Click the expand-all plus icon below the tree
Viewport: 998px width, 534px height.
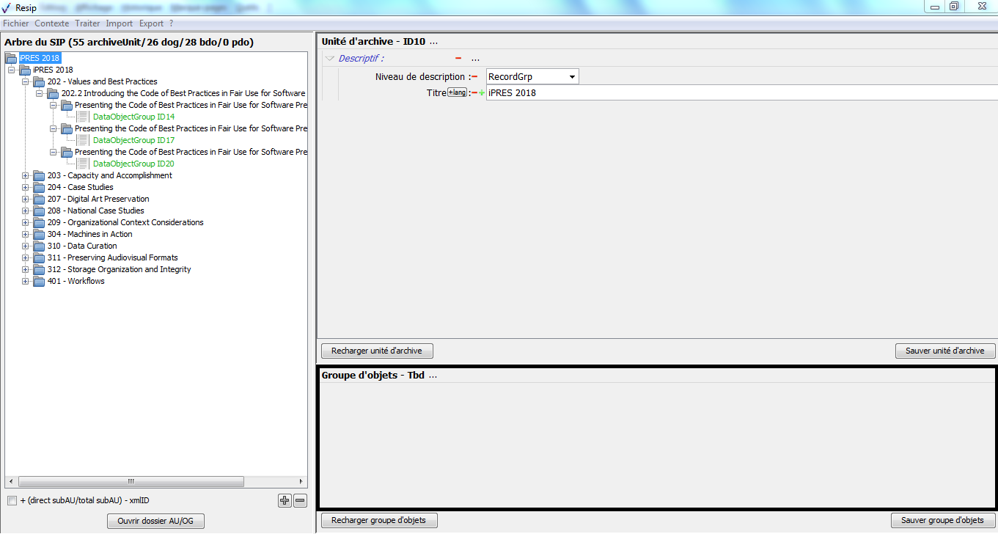[x=285, y=501]
